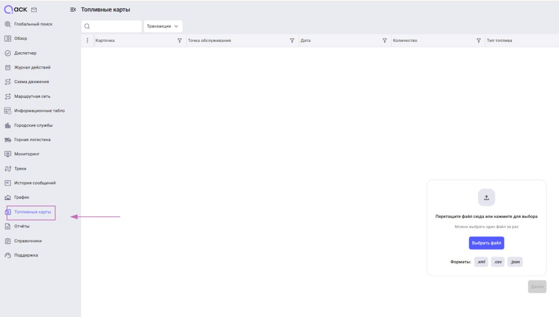Click the История сообщений message icon

click(7, 183)
